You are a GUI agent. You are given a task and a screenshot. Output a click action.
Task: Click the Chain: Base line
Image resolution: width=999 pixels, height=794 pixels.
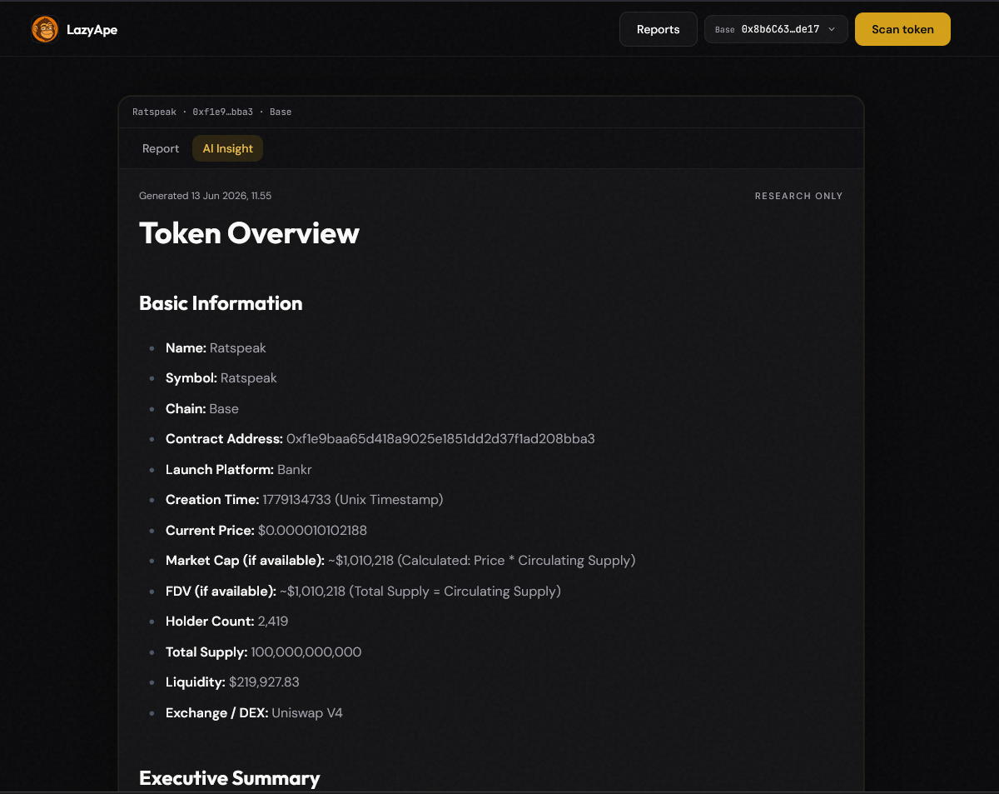pos(202,408)
